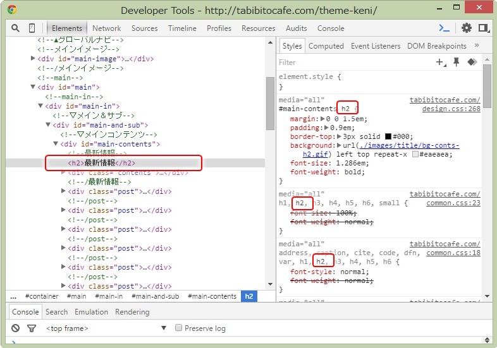The width and height of the screenshot is (497, 348).
Task: Open Resources panel tab
Action: [x=259, y=28]
